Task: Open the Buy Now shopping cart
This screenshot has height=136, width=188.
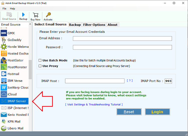Action: point(36,15)
